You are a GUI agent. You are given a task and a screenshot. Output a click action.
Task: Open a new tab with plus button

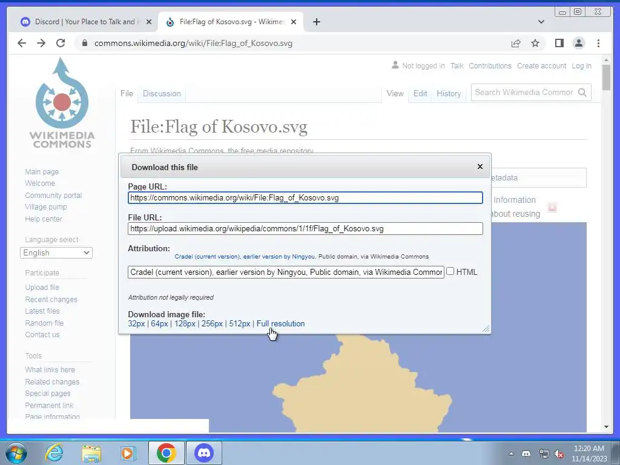[x=316, y=22]
